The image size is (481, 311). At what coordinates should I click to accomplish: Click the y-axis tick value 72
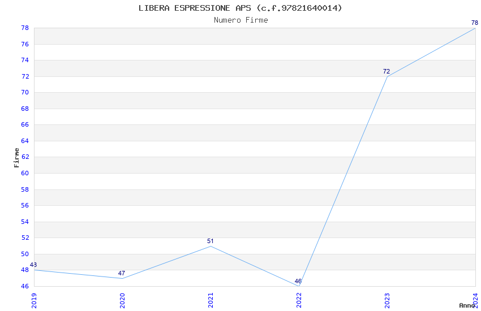coord(25,76)
